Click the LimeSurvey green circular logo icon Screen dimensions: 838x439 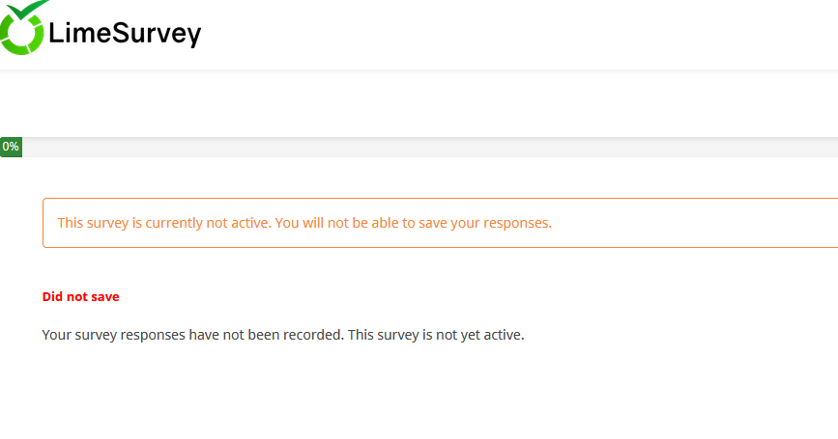(21, 37)
